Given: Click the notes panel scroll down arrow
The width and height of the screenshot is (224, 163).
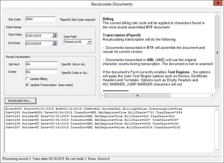Looking at the screenshot, I should point(217,90).
